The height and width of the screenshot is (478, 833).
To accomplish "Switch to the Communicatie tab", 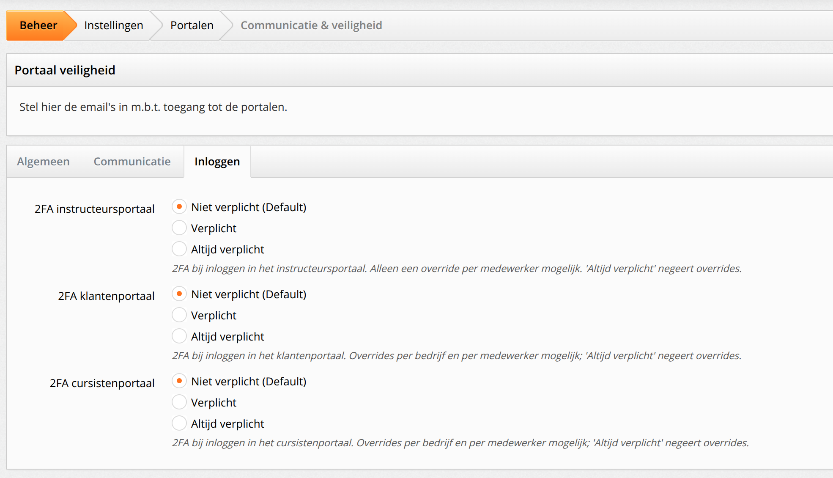I will (132, 162).
